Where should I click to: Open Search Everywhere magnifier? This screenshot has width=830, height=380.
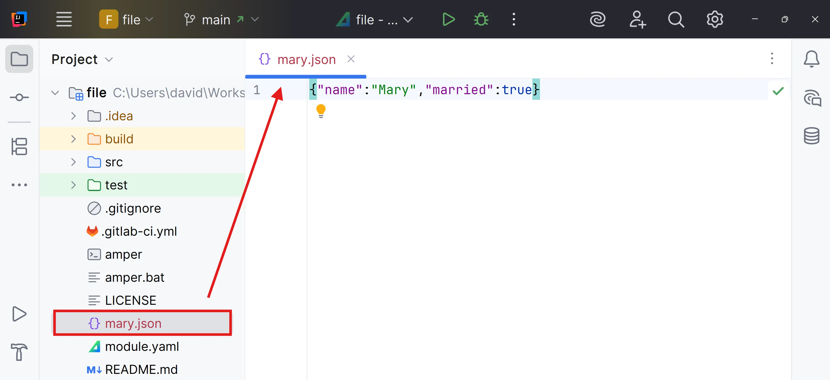(x=676, y=20)
